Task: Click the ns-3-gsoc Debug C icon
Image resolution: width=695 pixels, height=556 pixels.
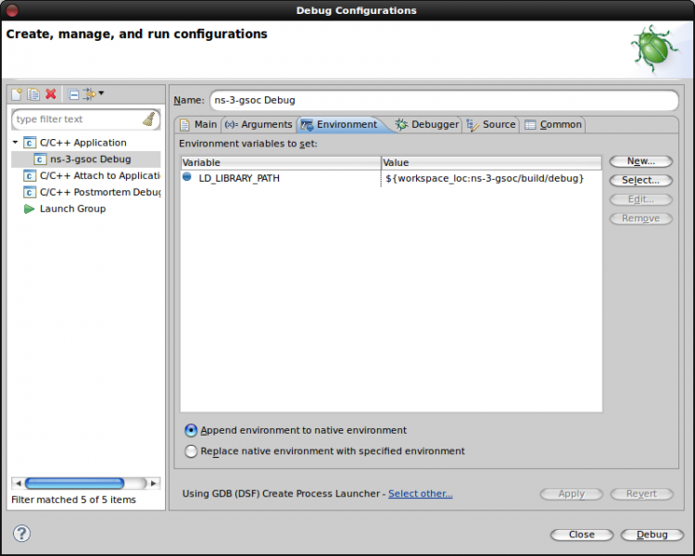Action: [x=40, y=159]
